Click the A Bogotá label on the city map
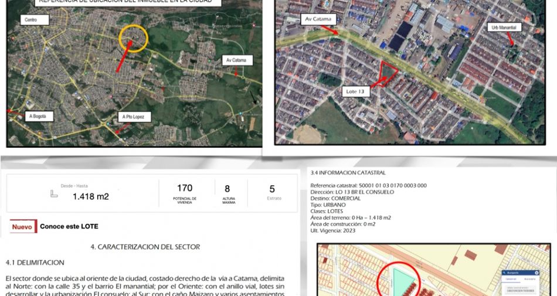 [x=39, y=117]
